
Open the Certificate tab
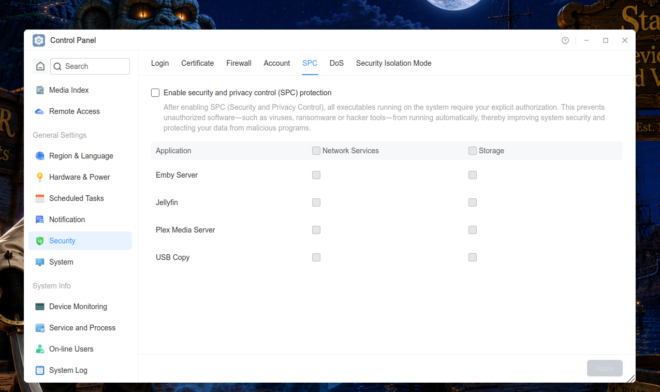tap(198, 63)
